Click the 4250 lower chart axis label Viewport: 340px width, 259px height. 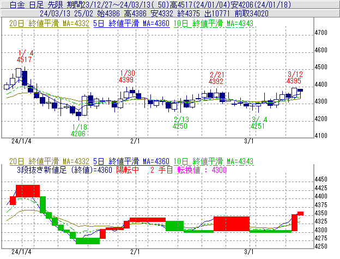point(321,246)
